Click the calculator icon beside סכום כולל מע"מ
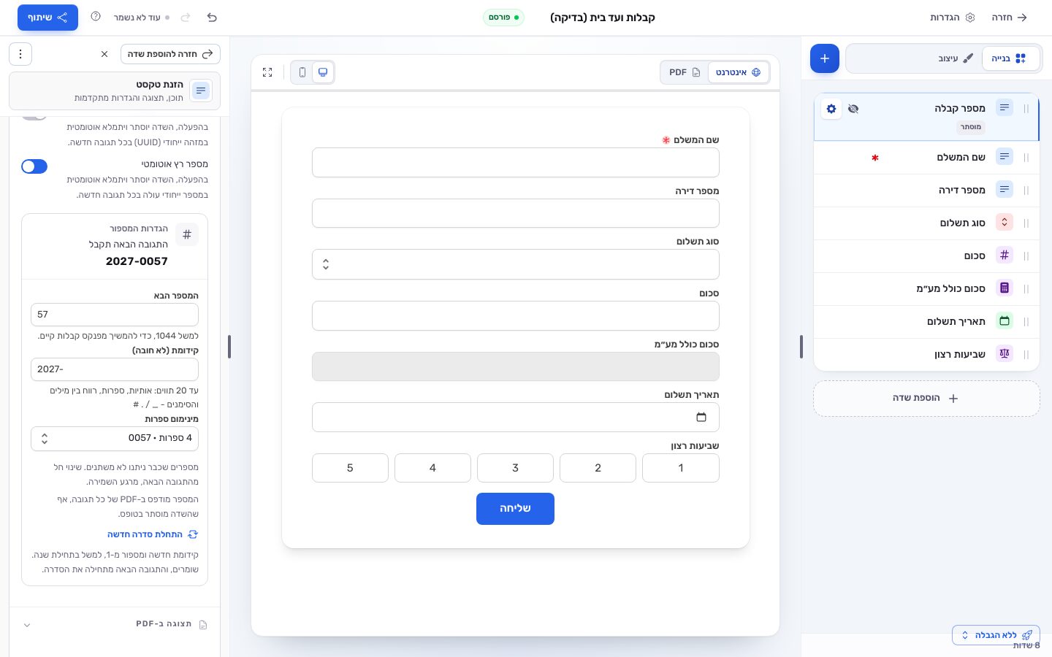The width and height of the screenshot is (1052, 657). click(1005, 288)
